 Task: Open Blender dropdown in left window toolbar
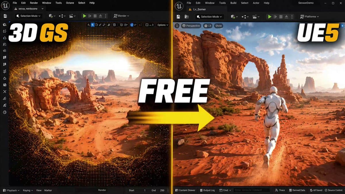[121, 16]
